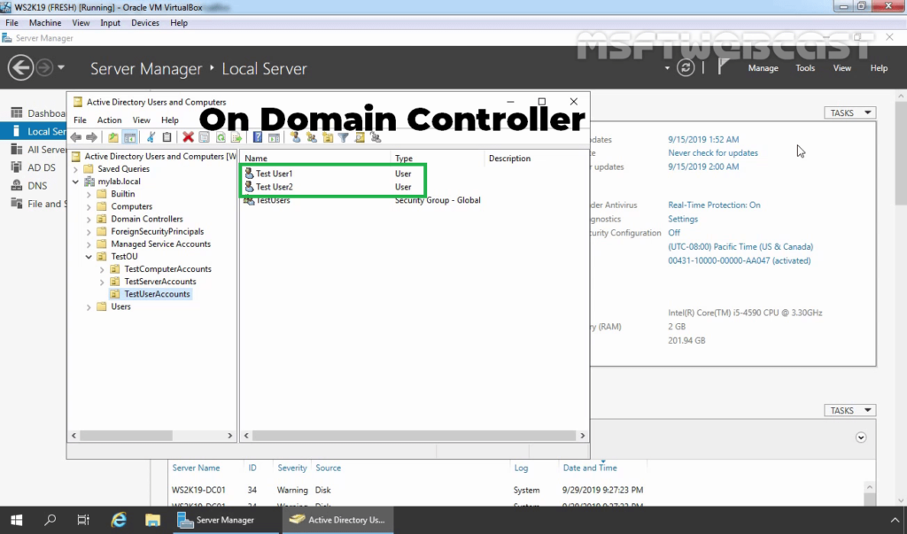Open the Events TASKS dropdown

click(849, 410)
